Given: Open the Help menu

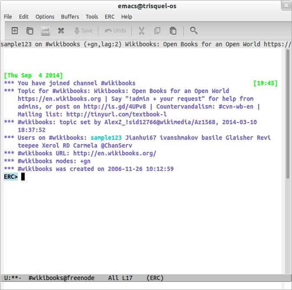Looking at the screenshot, I should pyautogui.click(x=127, y=16).
